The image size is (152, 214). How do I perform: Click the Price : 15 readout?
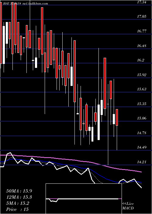17,209
